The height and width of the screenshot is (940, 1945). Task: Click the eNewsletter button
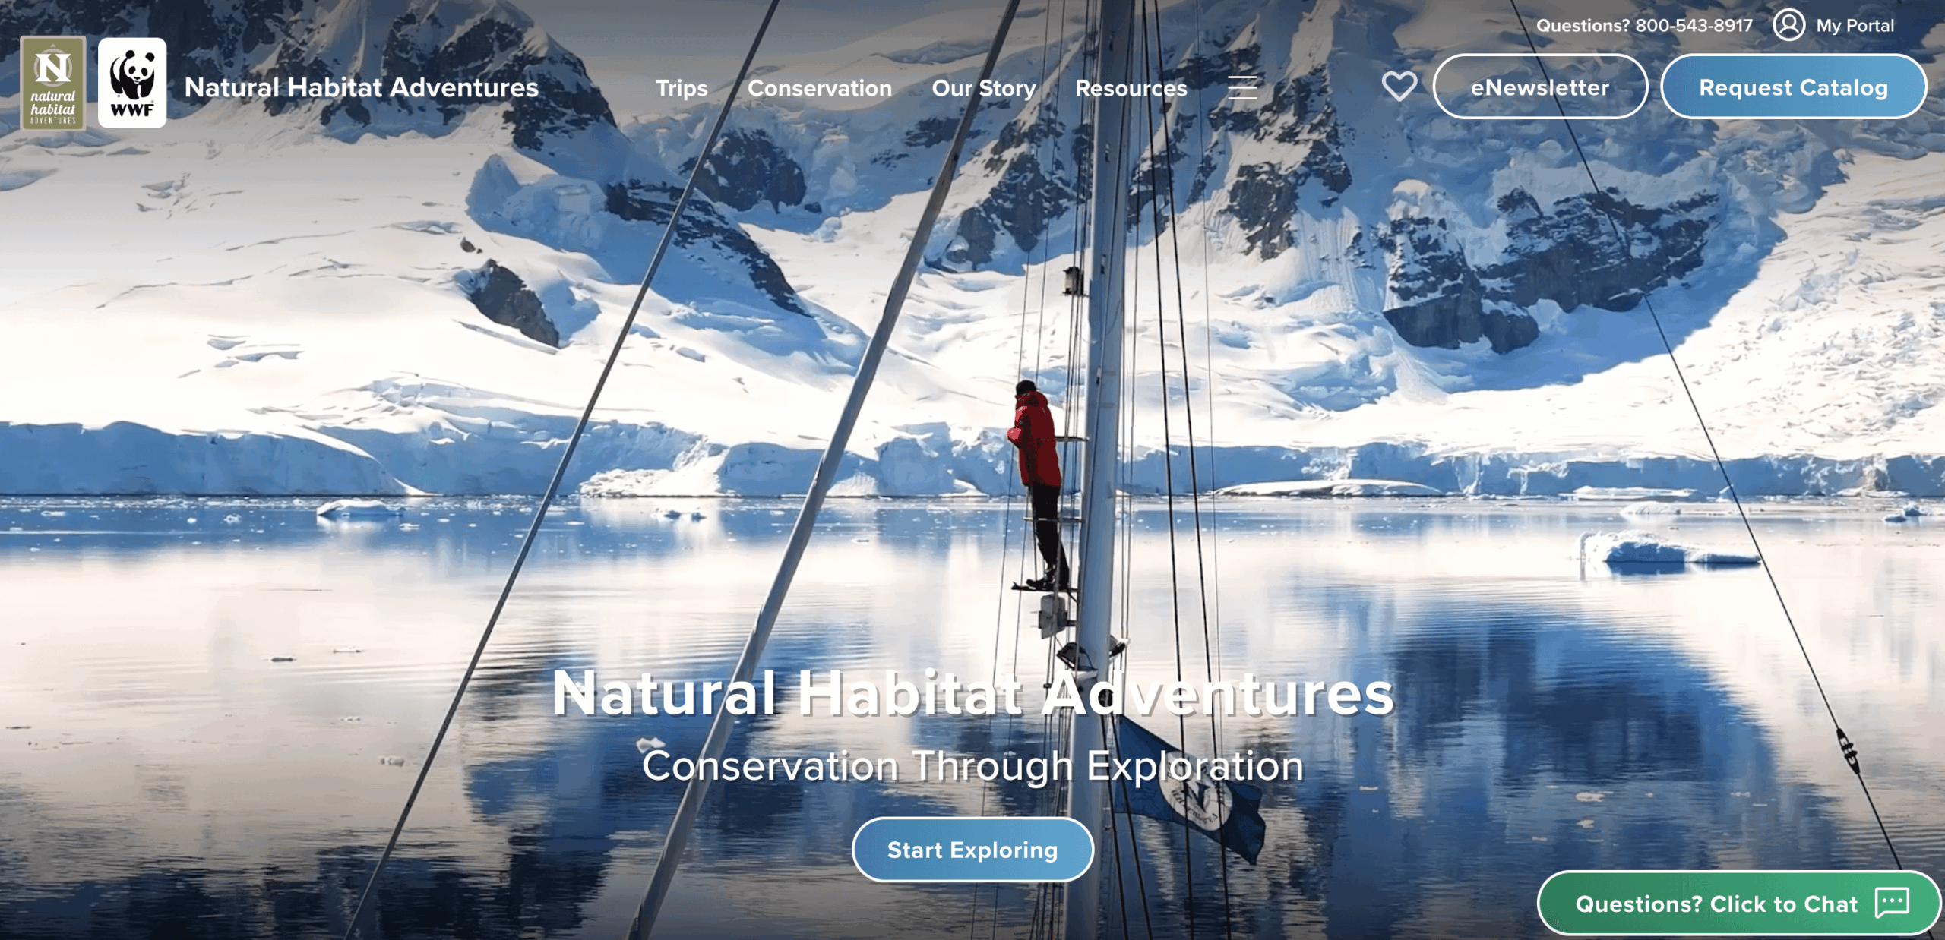pos(1540,87)
